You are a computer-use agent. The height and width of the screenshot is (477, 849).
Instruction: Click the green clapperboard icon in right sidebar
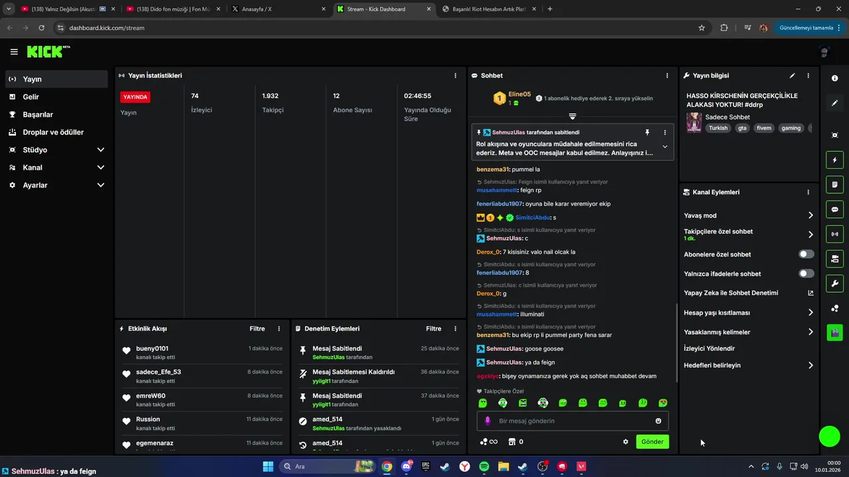834,332
